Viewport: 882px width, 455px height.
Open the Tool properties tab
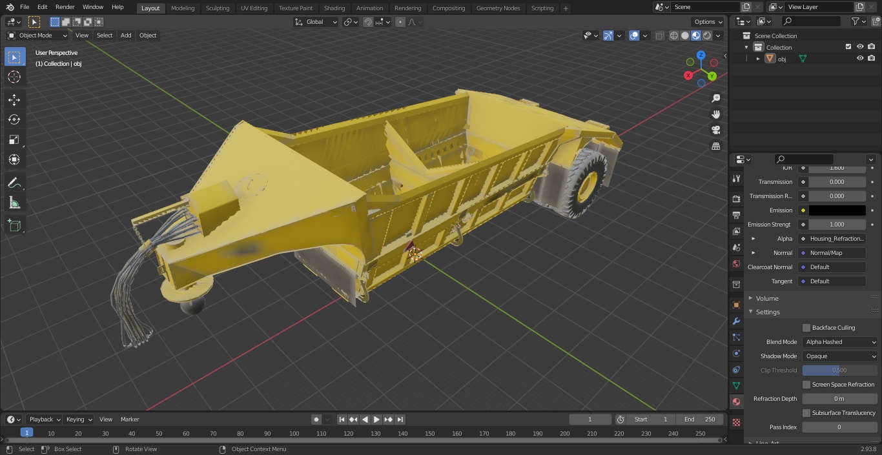pos(736,179)
